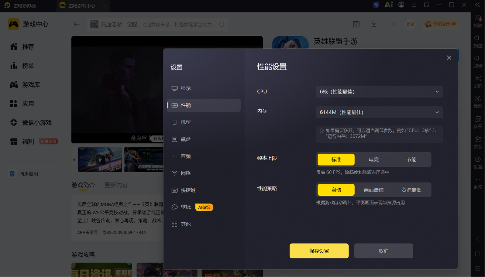Close the settings dialog

(449, 58)
